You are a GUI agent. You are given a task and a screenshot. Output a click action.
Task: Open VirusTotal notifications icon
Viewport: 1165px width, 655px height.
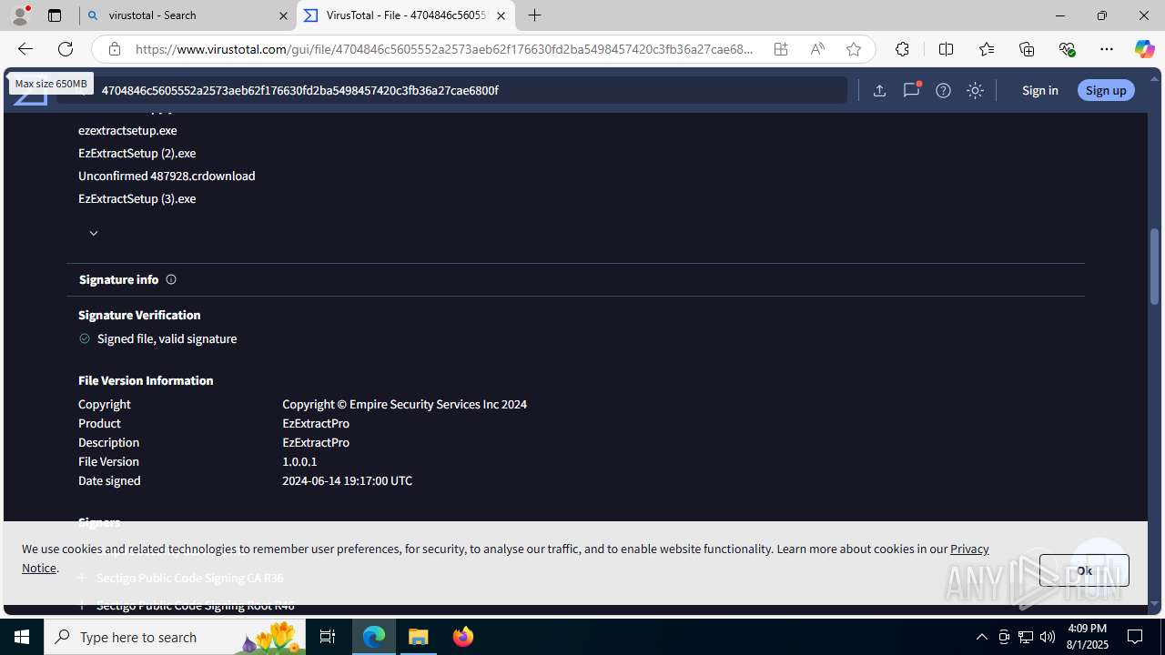(911, 90)
